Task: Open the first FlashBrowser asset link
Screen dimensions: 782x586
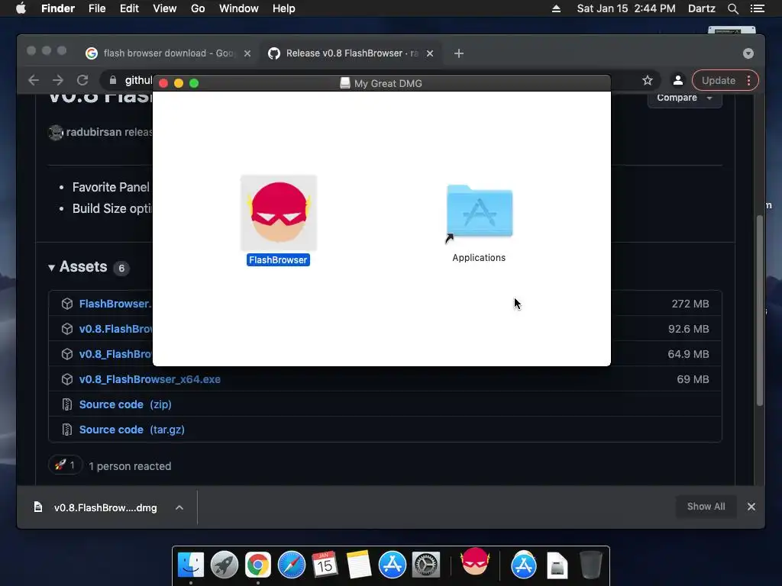Action: 115,304
